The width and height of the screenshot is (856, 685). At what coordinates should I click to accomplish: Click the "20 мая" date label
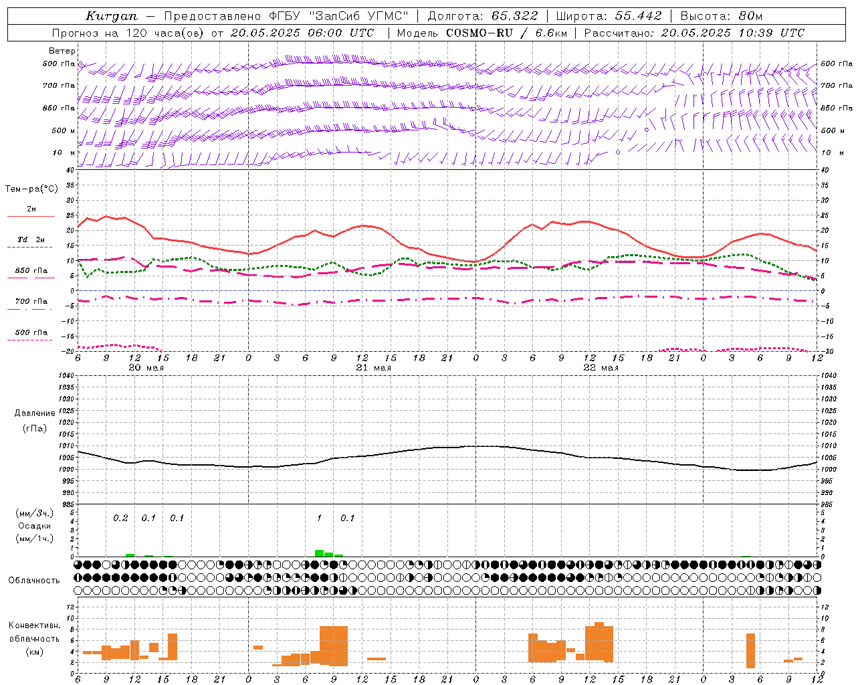[x=146, y=368]
